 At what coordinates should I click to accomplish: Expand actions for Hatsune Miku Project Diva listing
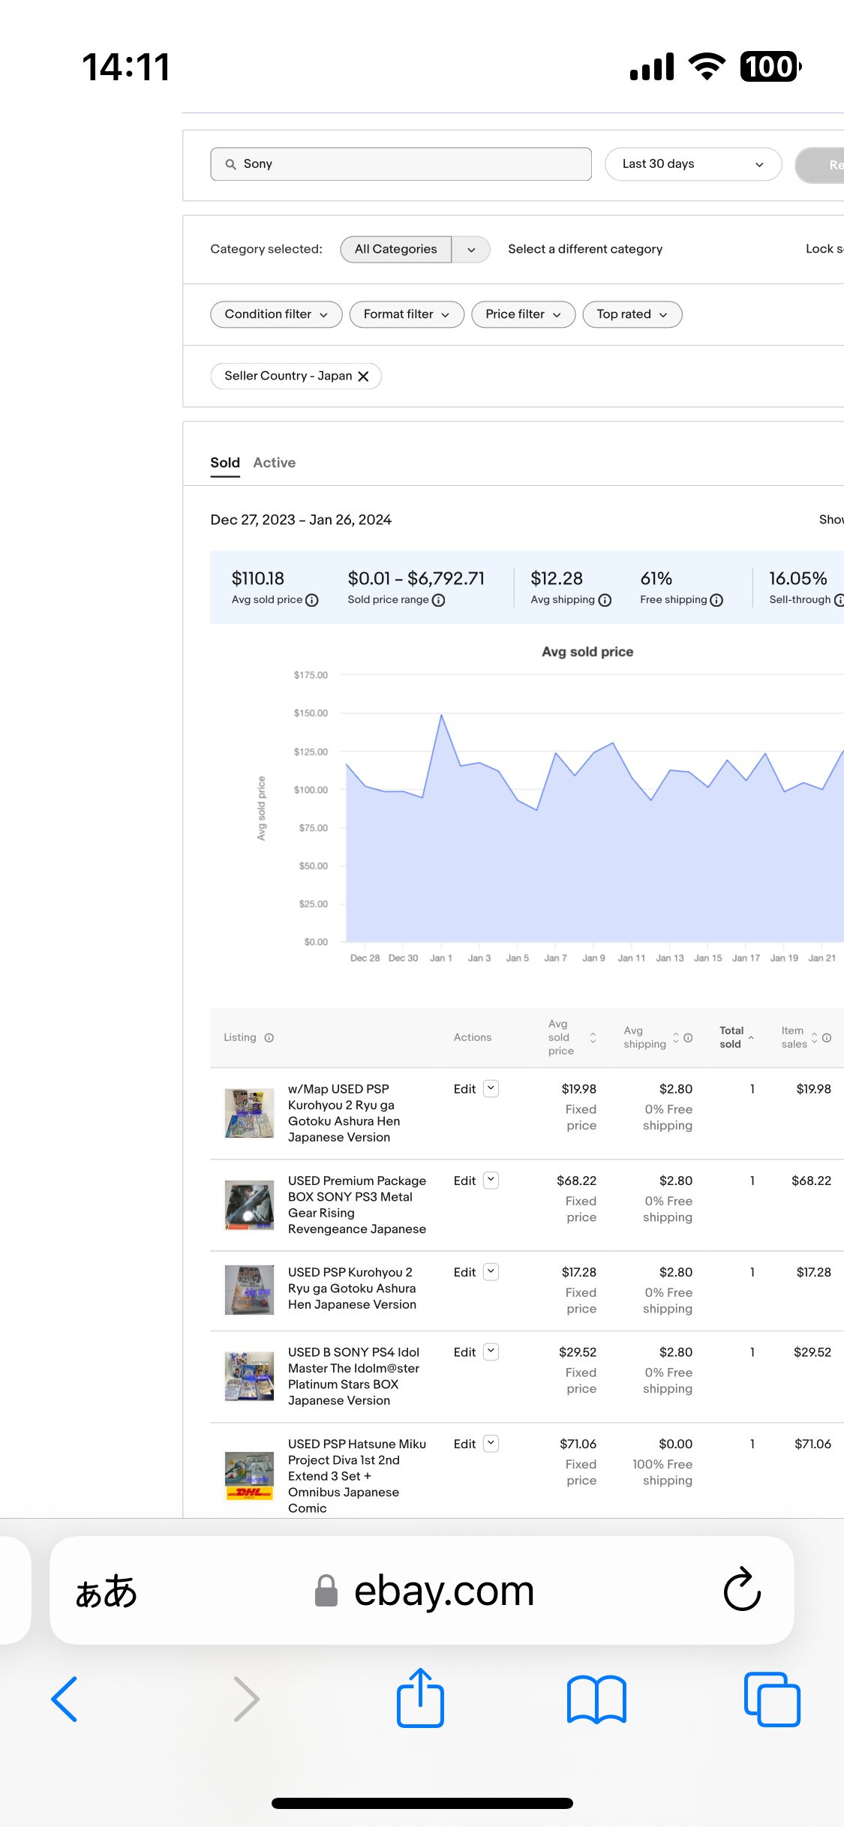point(491,1444)
